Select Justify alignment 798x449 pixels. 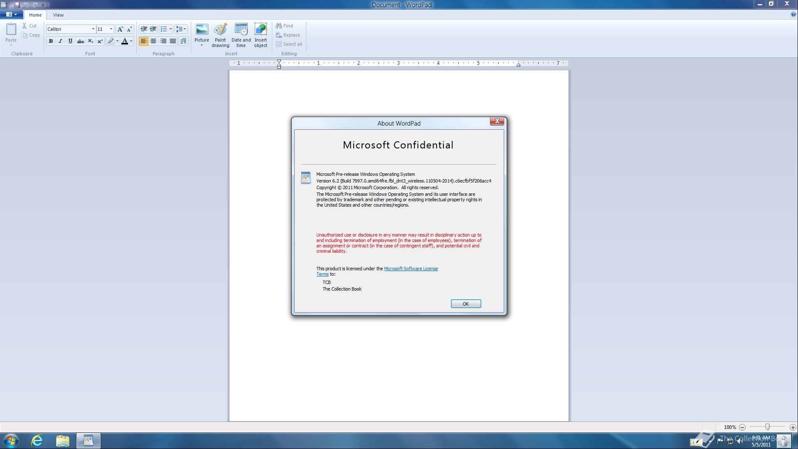[173, 41]
